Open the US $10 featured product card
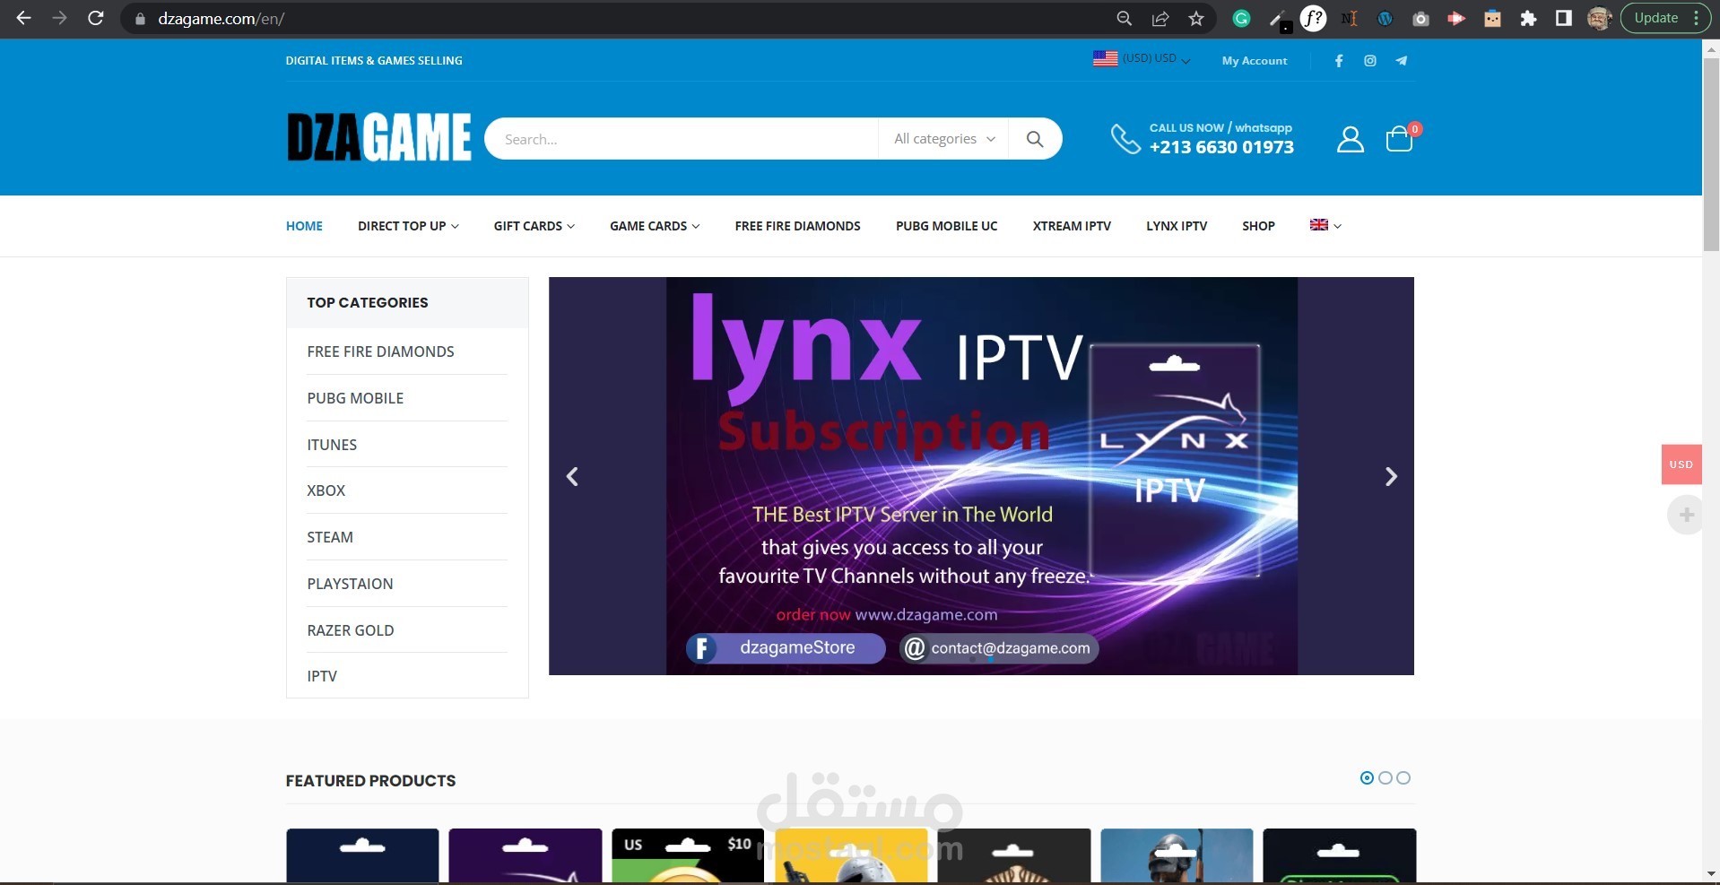The height and width of the screenshot is (885, 1720). tap(688, 855)
